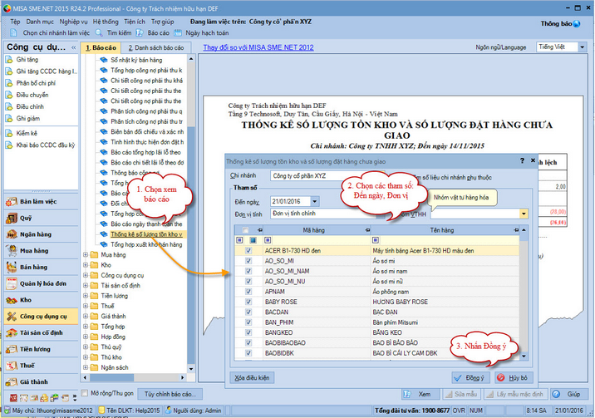Uncheck the AO_SO_MI_NAM row checkbox

248,271
